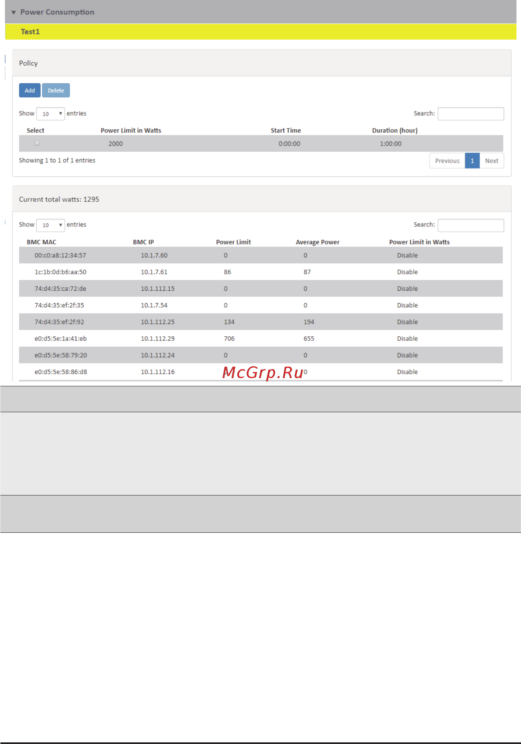The width and height of the screenshot is (521, 744).
Task: Click power limit value 706
Action: tap(229, 338)
